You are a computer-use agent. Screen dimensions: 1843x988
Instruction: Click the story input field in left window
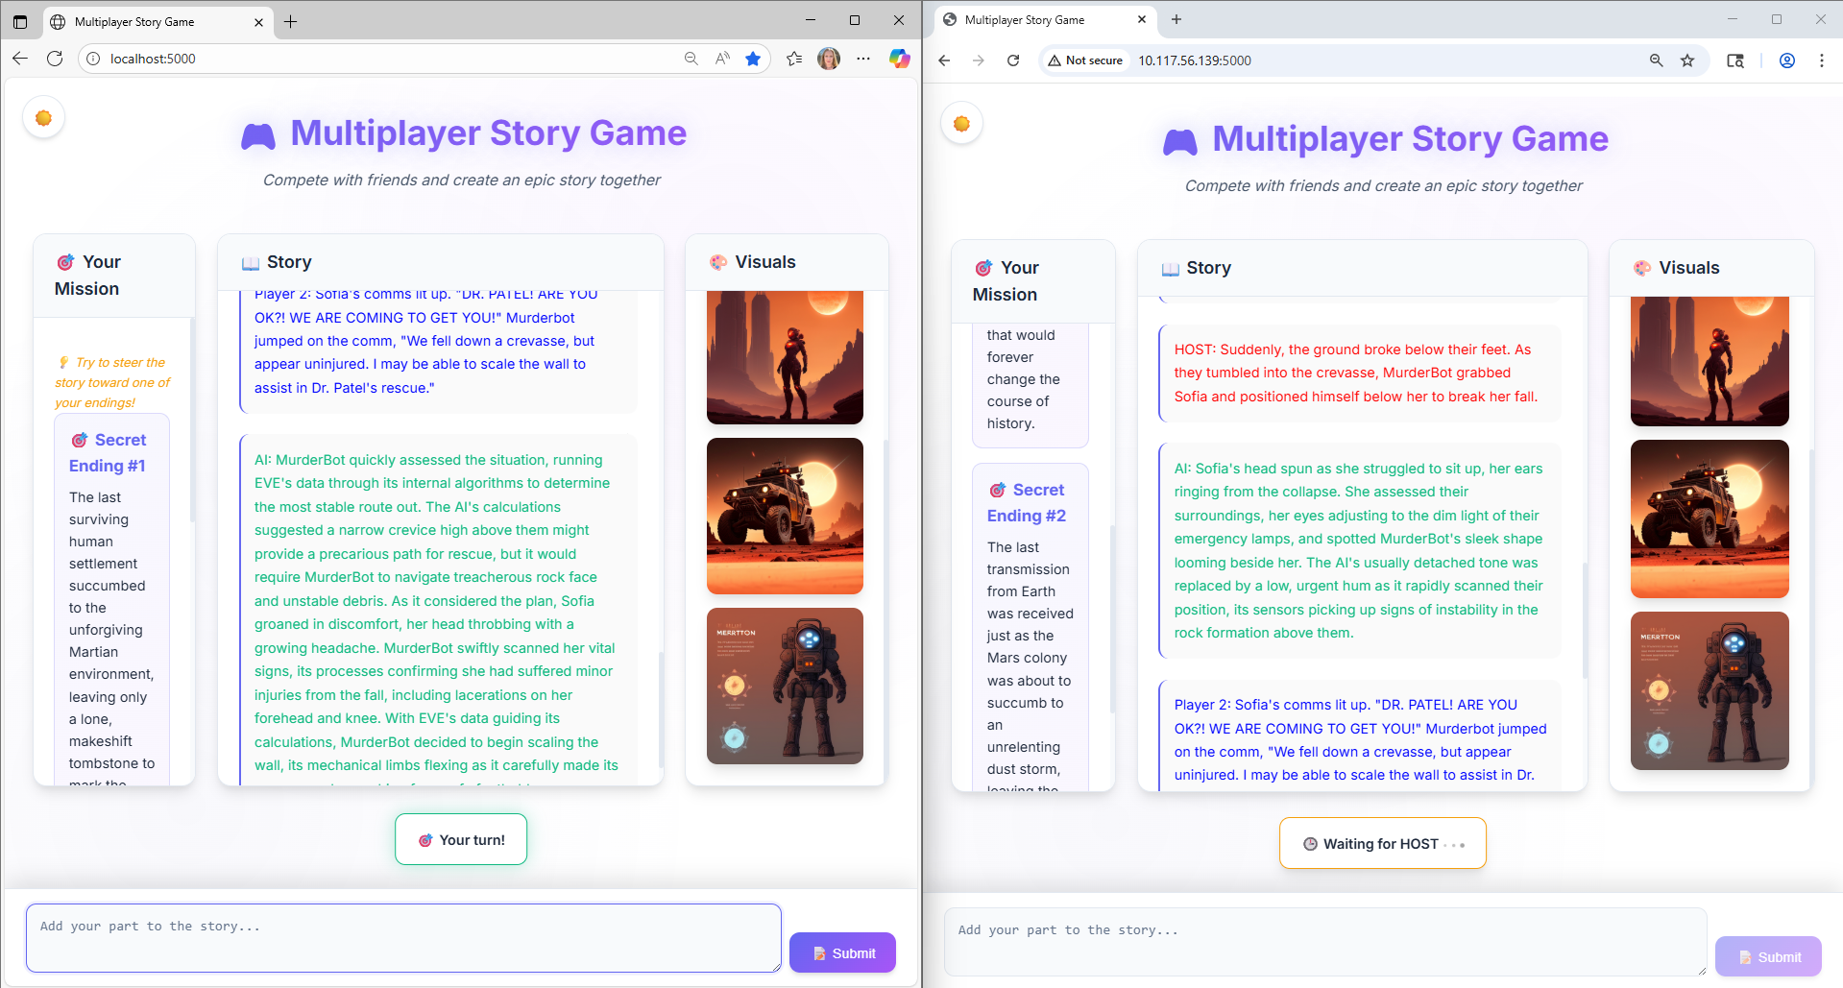point(403,937)
